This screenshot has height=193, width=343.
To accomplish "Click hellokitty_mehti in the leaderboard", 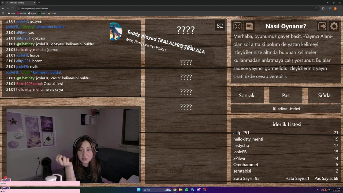I will 248,139.
